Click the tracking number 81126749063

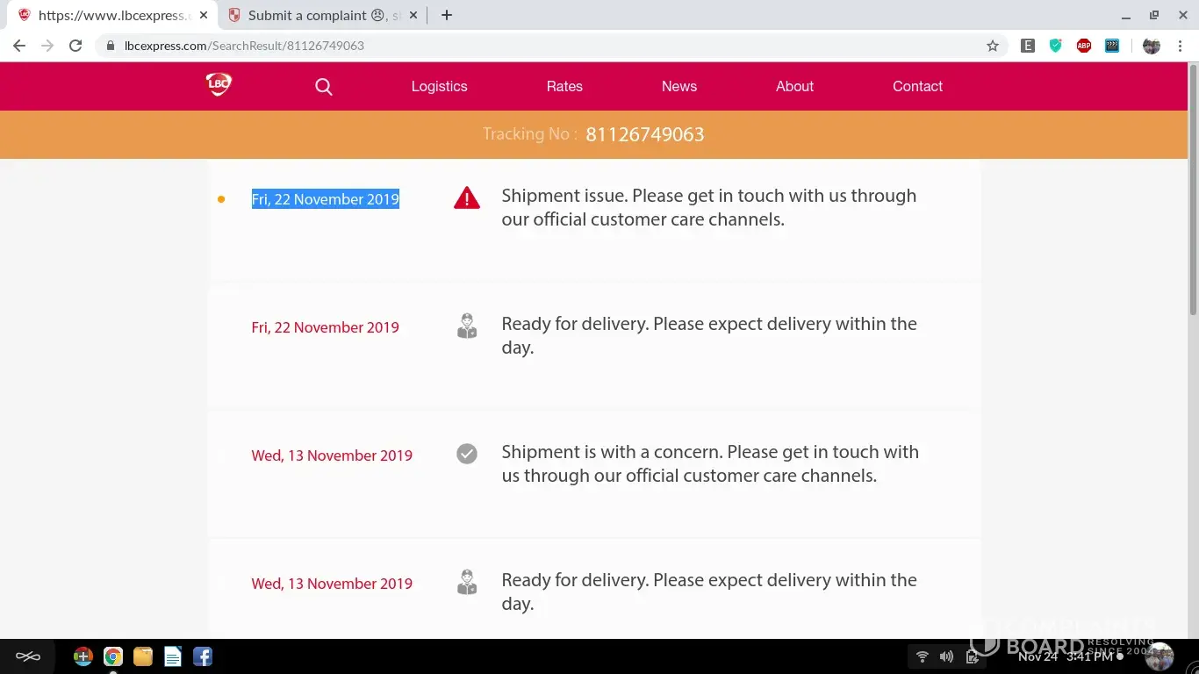(x=645, y=134)
